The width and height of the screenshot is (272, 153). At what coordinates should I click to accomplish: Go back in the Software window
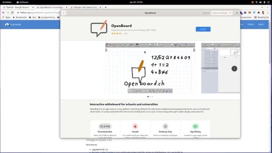[x=64, y=13]
